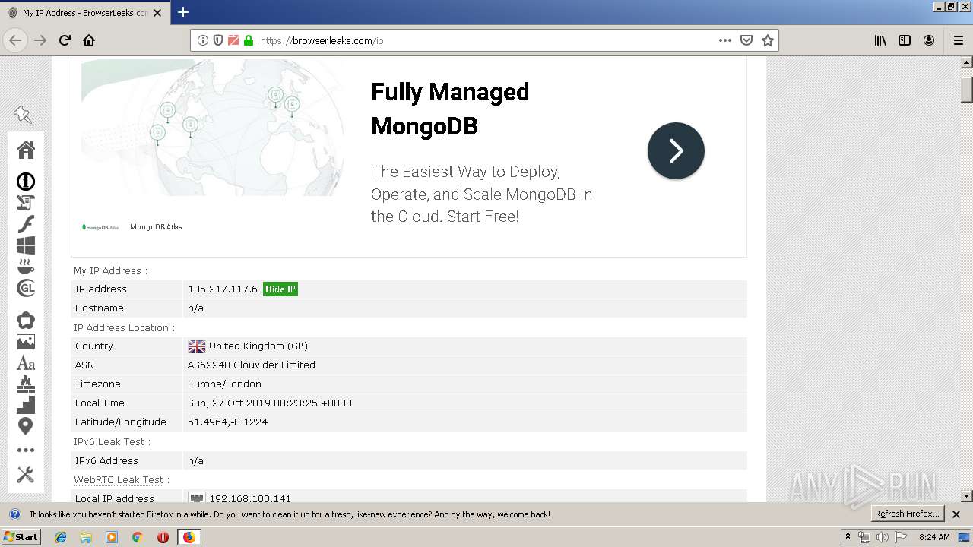973x547 pixels.
Task: Open the WebGL report icon in sidebar
Action: 26,288
